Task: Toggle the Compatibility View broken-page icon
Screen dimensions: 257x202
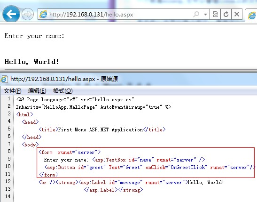Action: (215, 14)
